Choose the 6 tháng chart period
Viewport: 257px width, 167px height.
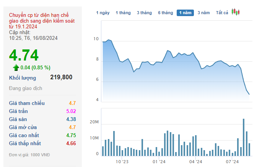coord(165,13)
